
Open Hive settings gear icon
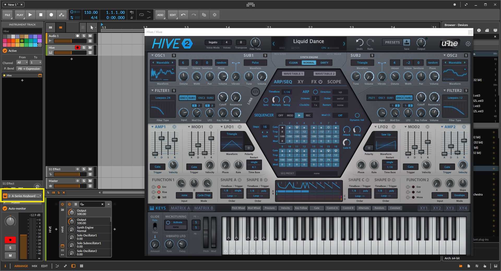(468, 44)
